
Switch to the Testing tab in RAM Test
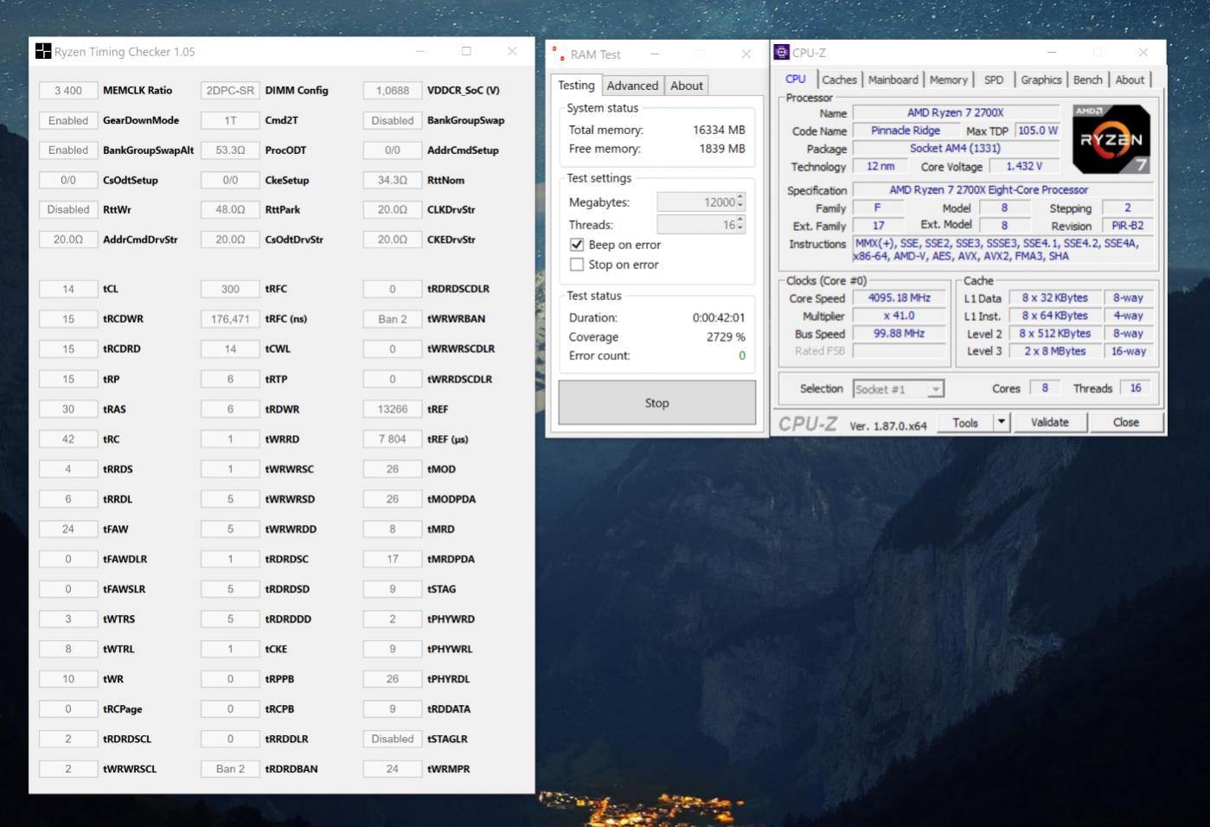(576, 85)
